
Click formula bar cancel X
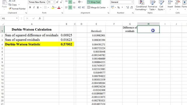click(x=27, y=18)
